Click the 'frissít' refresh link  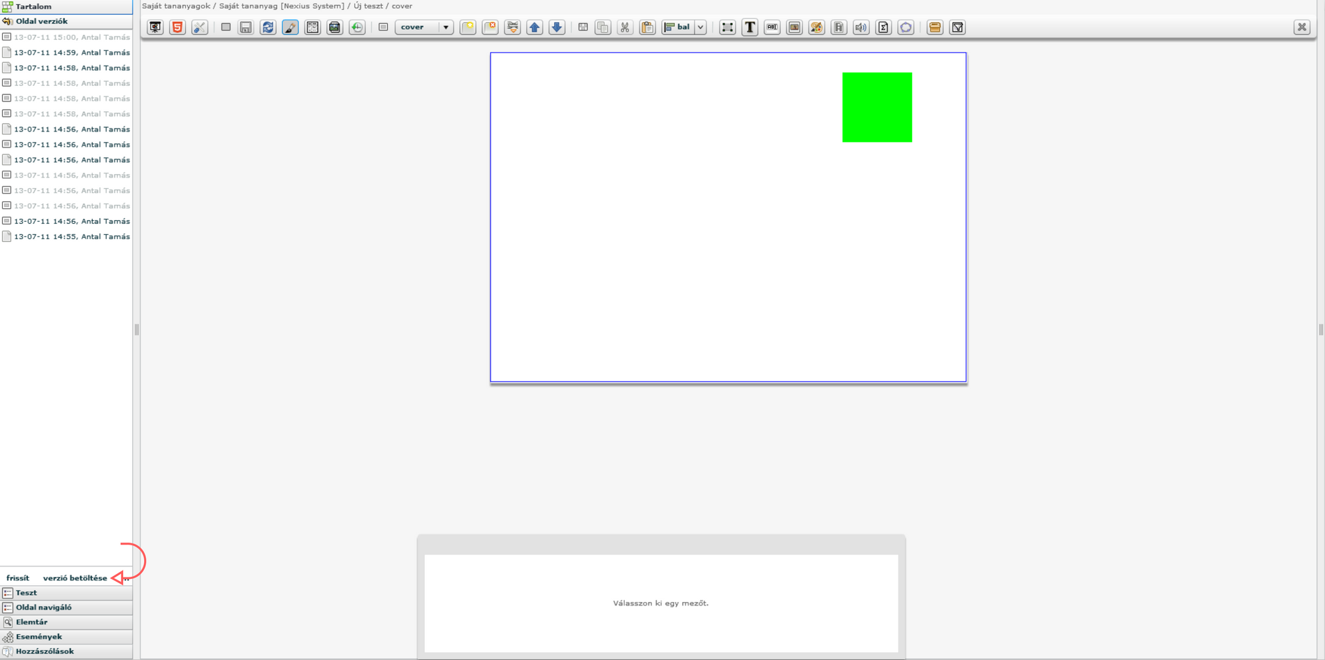(17, 578)
